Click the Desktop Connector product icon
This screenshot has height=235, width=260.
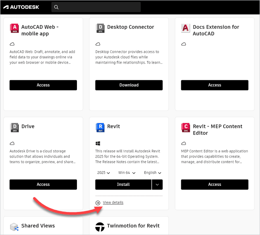(100, 28)
